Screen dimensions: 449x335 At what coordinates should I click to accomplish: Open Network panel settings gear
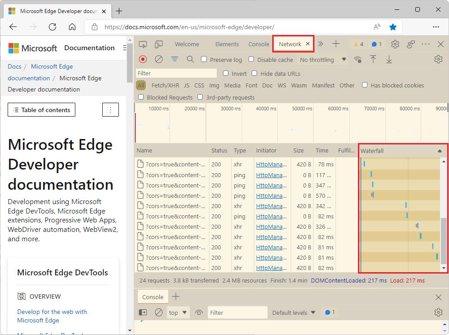coord(438,59)
